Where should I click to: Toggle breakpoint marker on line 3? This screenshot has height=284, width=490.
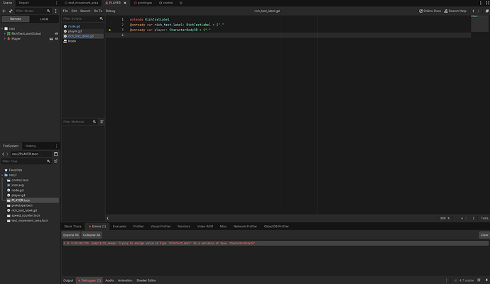(109, 30)
